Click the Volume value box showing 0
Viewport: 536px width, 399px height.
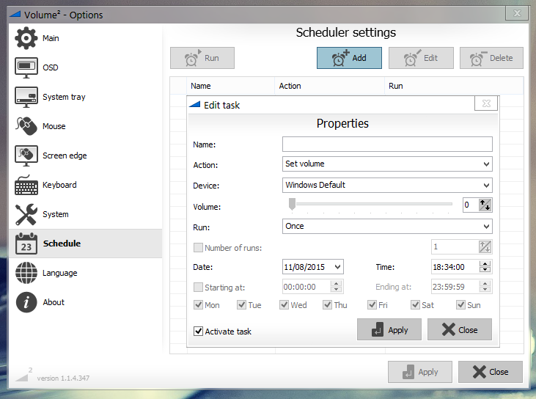pos(471,205)
